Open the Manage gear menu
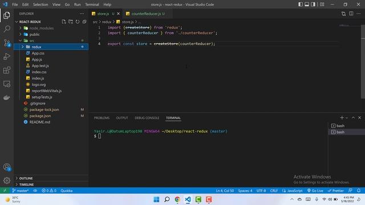365x205 pixels. click(x=7, y=181)
